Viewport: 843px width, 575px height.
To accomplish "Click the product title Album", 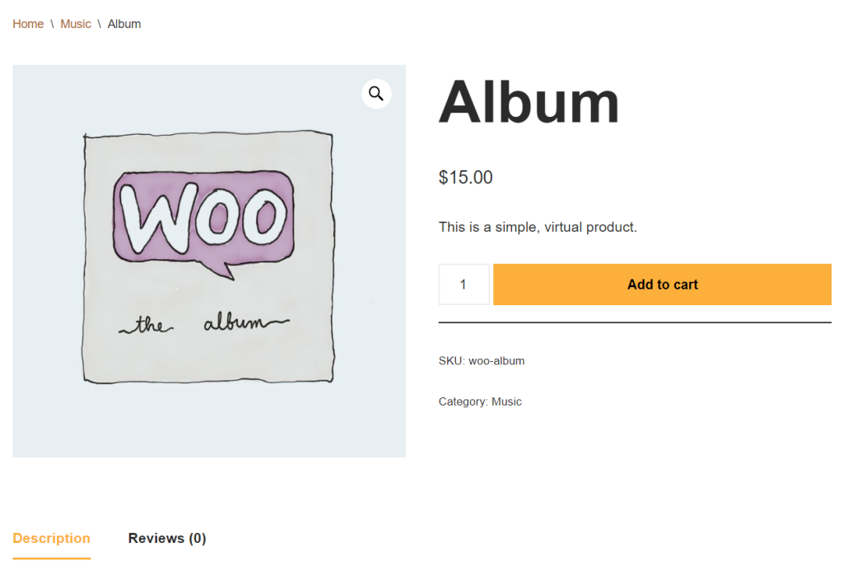I will [x=529, y=101].
